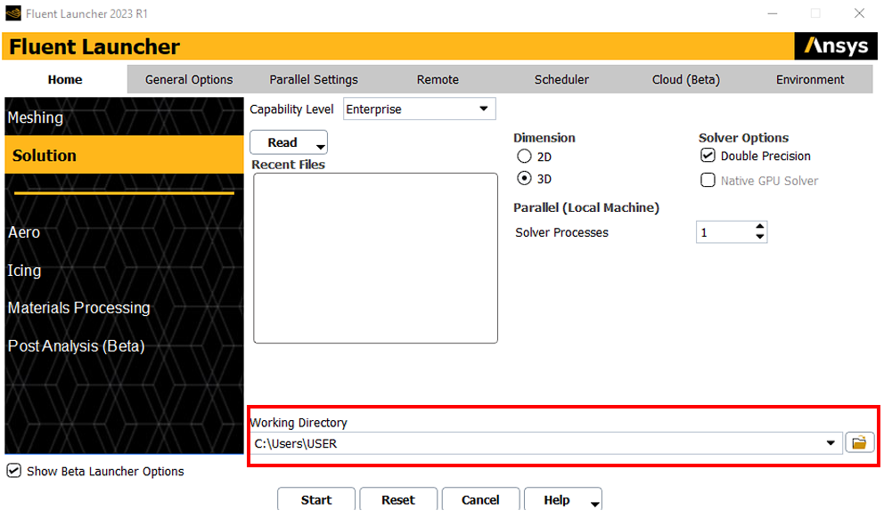Disable the Double Precision checkbox
The height and width of the screenshot is (518, 892).
tap(708, 156)
